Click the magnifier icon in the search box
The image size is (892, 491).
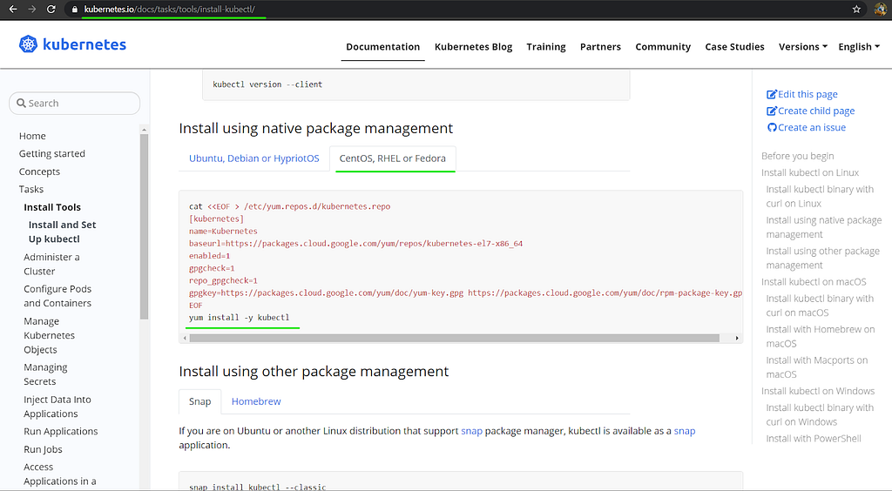pyautogui.click(x=21, y=103)
